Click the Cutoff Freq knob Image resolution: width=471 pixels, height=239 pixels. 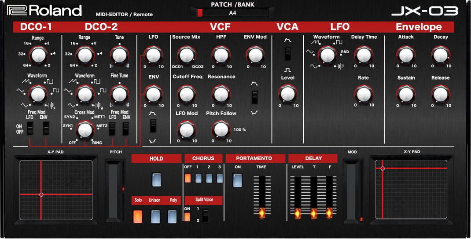click(x=187, y=95)
